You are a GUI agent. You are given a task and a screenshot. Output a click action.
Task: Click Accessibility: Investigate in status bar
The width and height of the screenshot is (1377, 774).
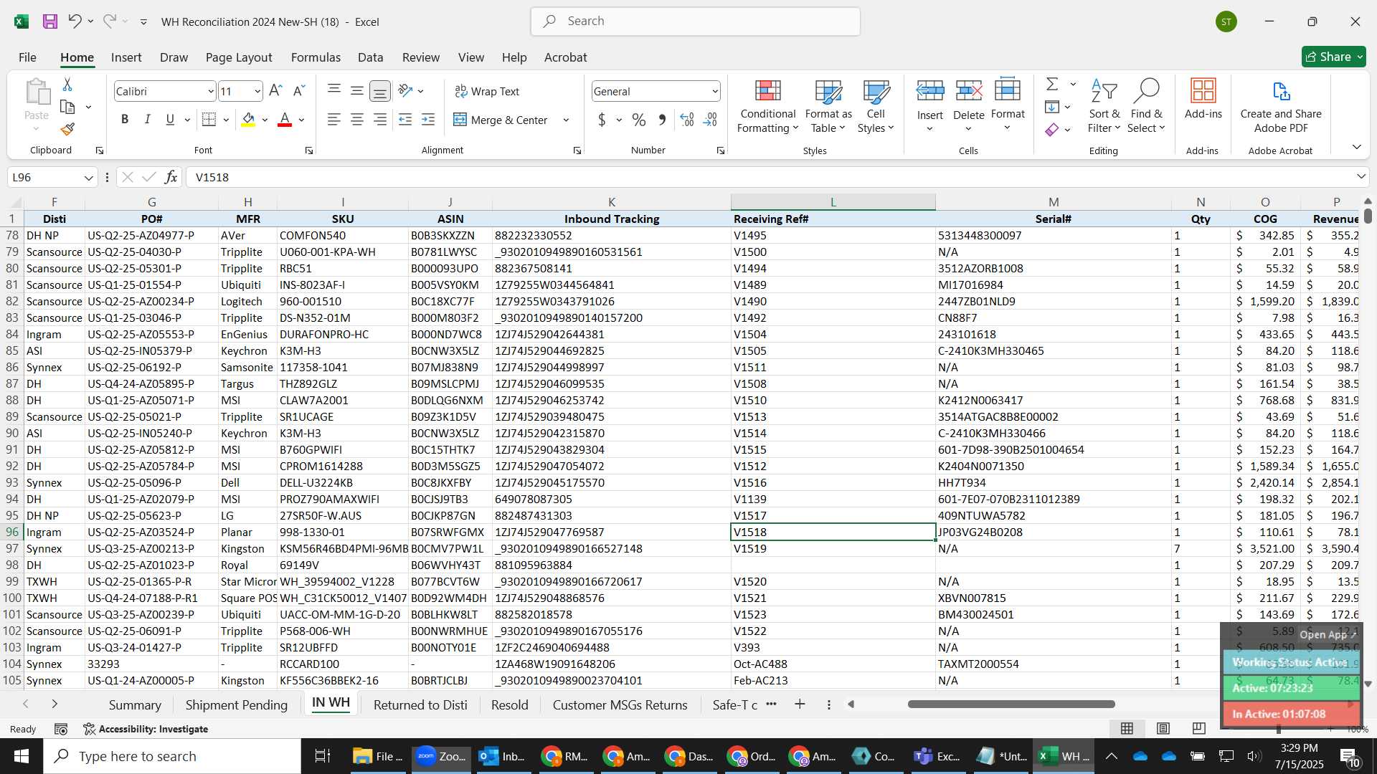146,729
